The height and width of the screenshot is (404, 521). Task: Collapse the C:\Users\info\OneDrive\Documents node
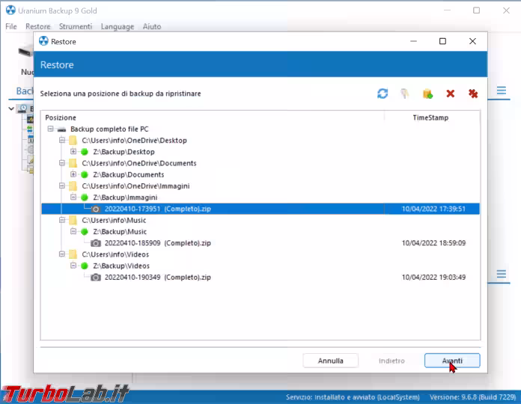[62, 162]
